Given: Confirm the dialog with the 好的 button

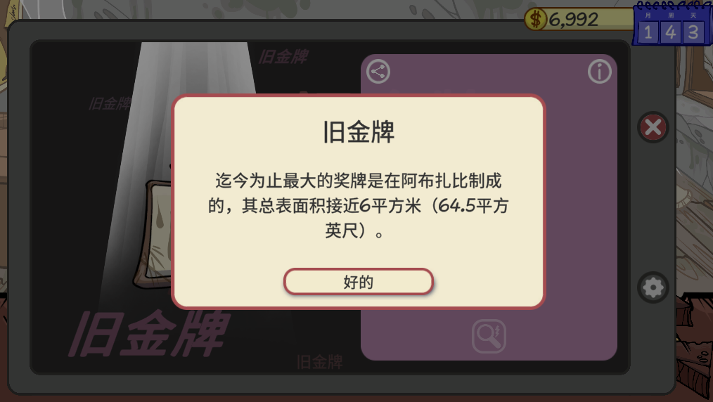Looking at the screenshot, I should point(359,282).
